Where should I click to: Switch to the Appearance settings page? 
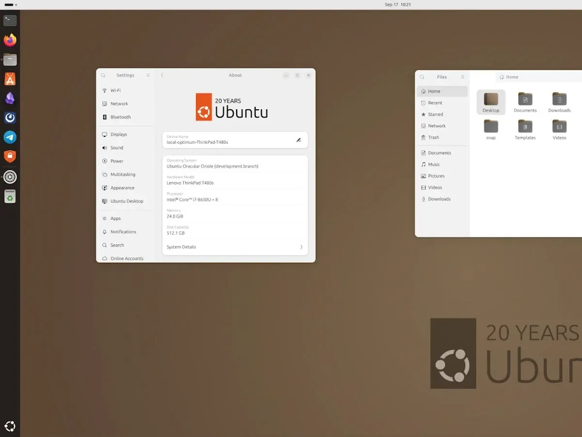122,187
